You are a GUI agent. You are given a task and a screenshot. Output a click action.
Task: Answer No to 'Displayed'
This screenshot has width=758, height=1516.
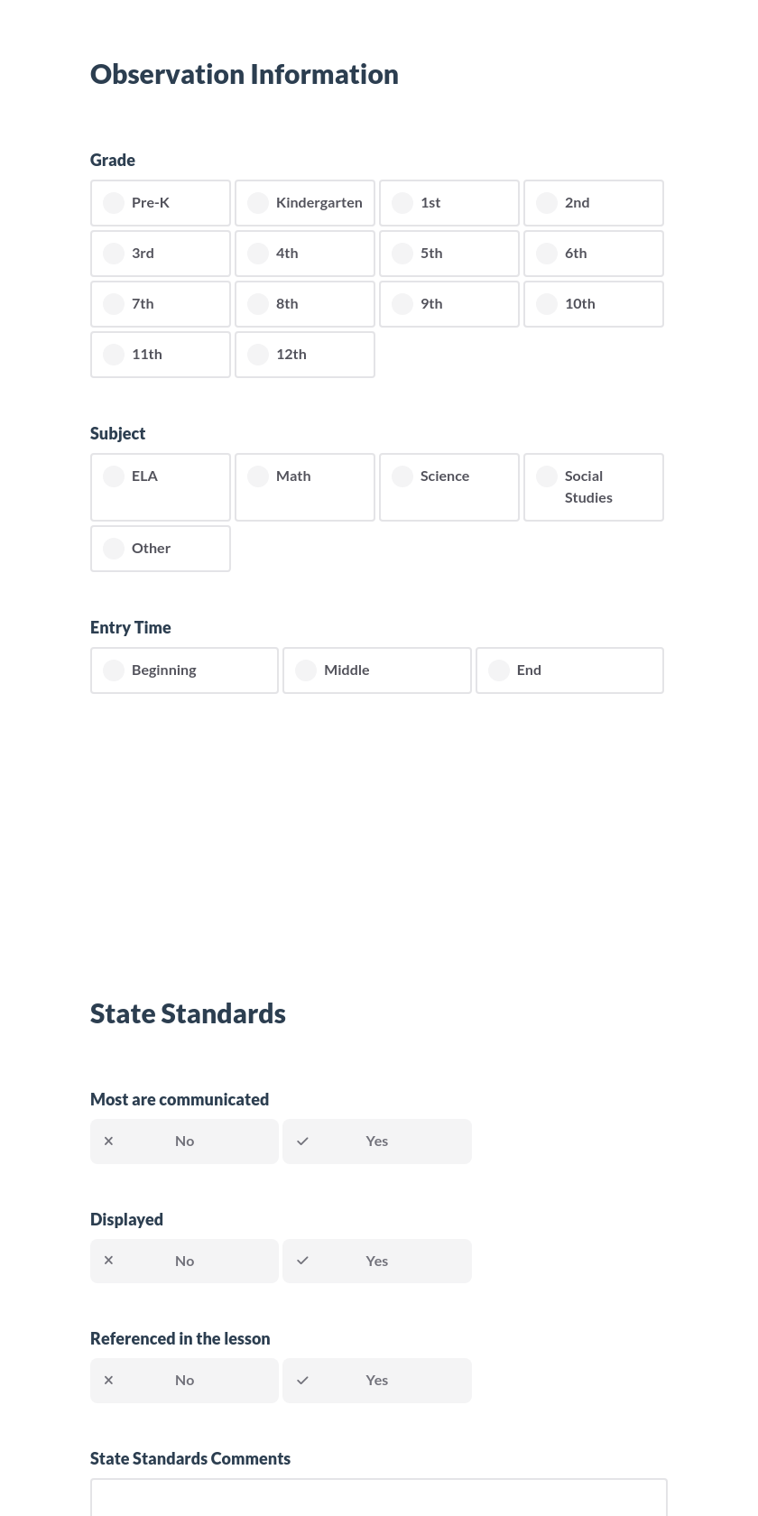[x=184, y=1261]
